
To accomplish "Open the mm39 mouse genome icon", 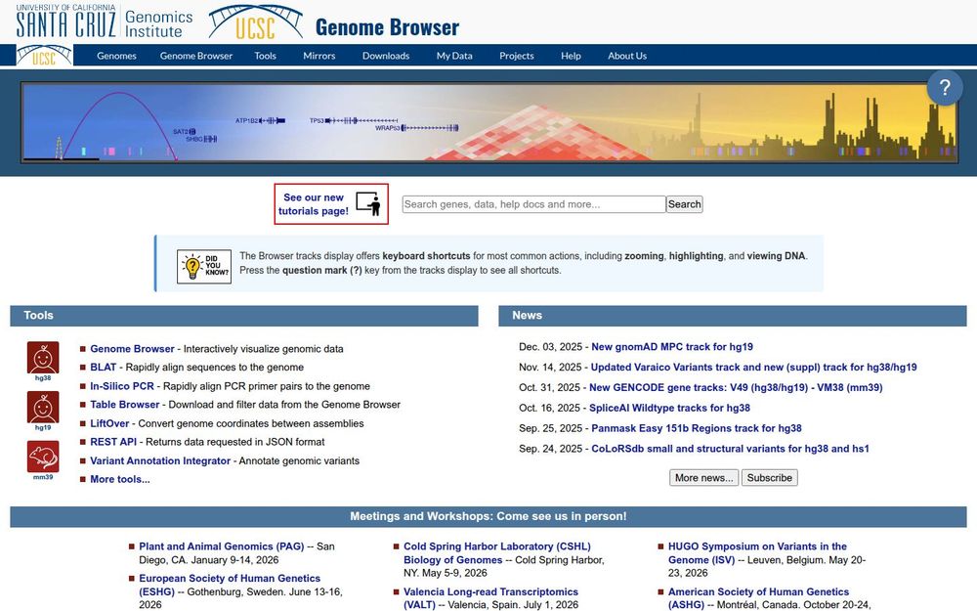I will (43, 457).
